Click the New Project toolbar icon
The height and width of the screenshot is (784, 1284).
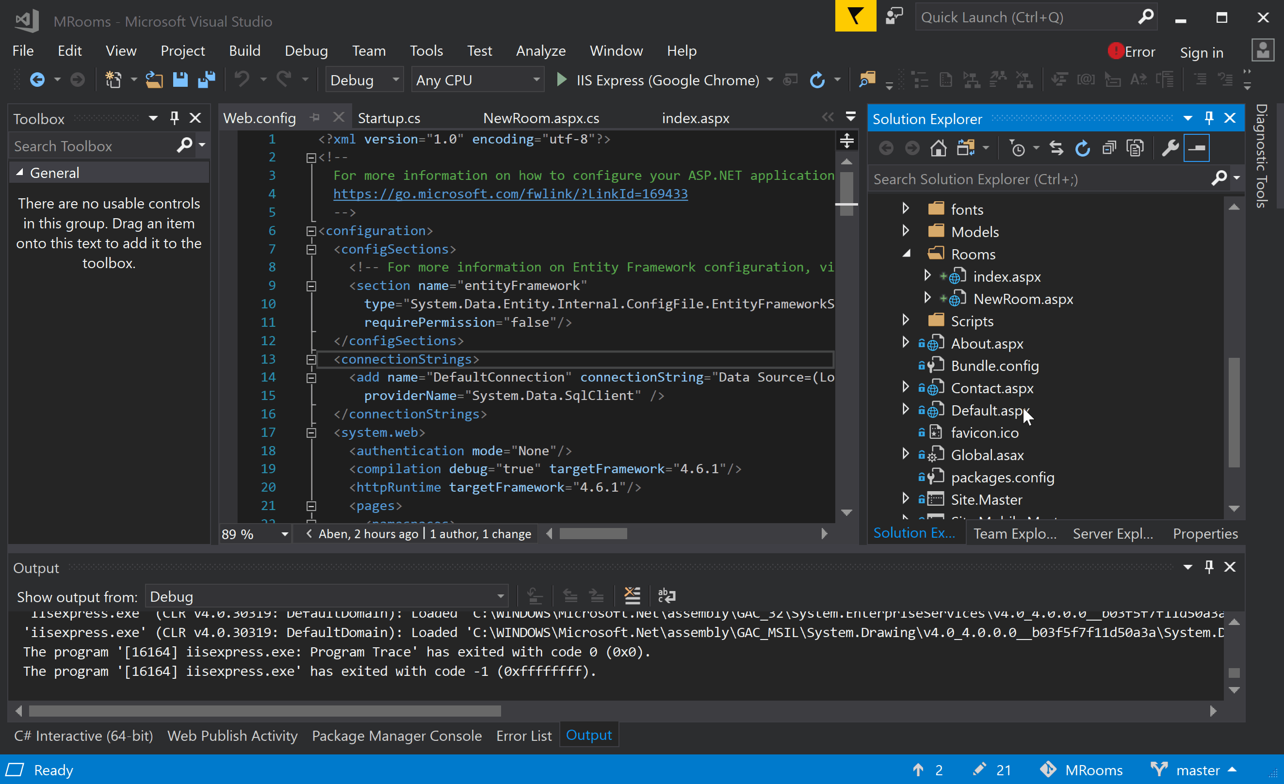click(x=113, y=80)
